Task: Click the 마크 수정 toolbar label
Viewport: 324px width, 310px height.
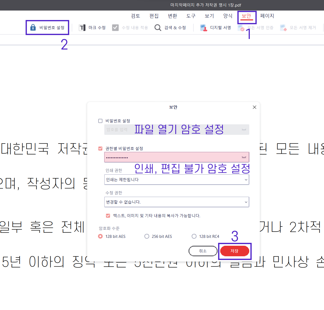Action: point(97,28)
